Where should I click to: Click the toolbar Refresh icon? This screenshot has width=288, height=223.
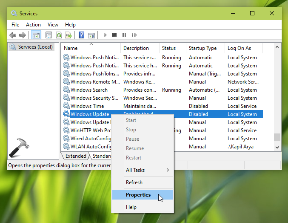(x=59, y=35)
